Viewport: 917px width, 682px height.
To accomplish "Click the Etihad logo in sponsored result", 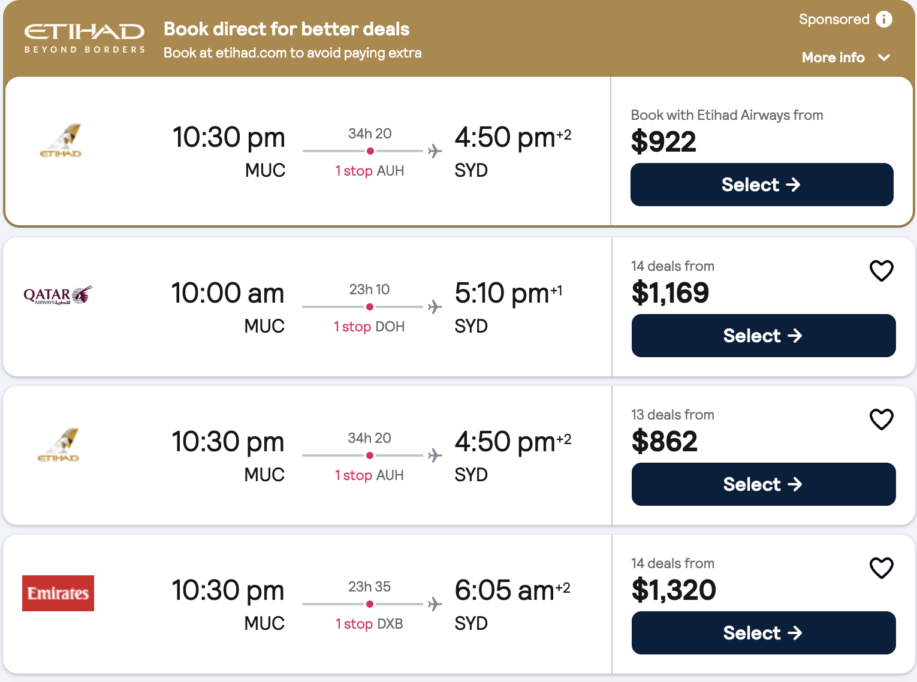I will tap(61, 141).
